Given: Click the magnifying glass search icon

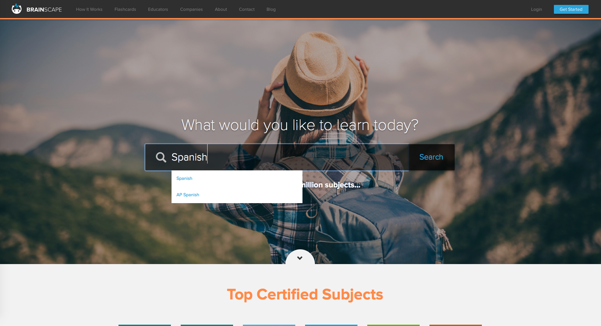Looking at the screenshot, I should [x=161, y=157].
